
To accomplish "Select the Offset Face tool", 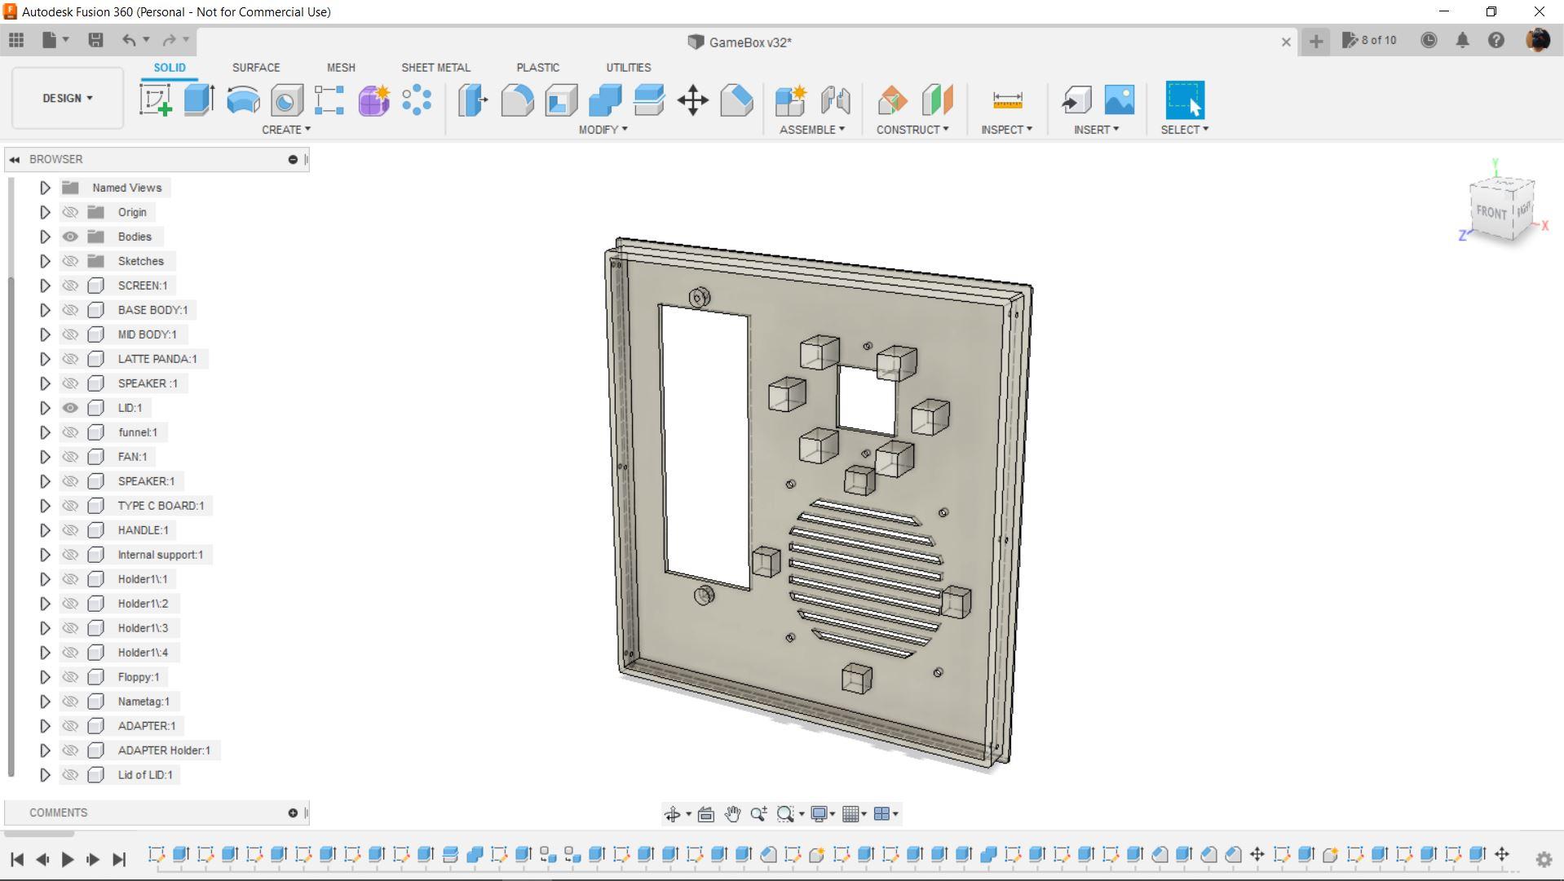I will pyautogui.click(x=649, y=100).
